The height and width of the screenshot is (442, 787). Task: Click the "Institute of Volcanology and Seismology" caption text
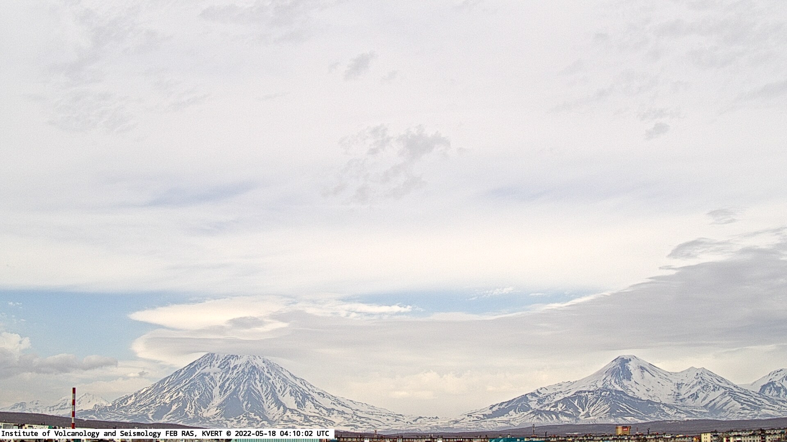point(82,433)
